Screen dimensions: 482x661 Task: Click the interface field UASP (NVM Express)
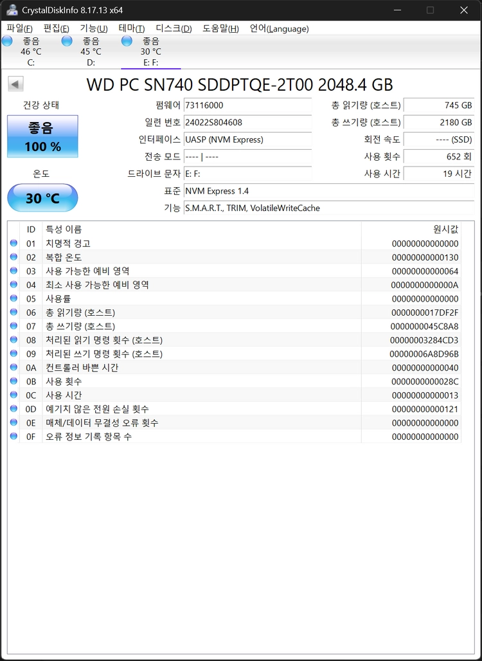(x=247, y=140)
